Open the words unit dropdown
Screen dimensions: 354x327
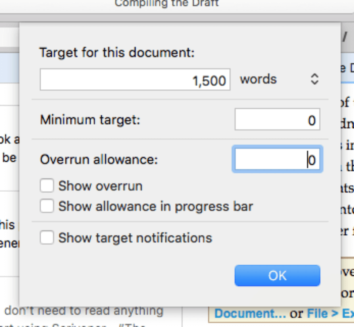280,80
